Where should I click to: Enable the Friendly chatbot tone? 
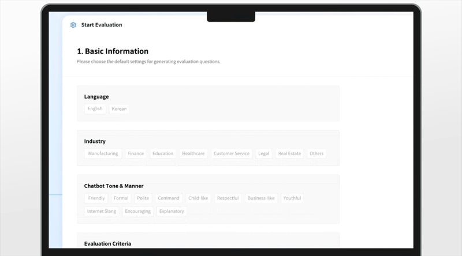(96, 198)
